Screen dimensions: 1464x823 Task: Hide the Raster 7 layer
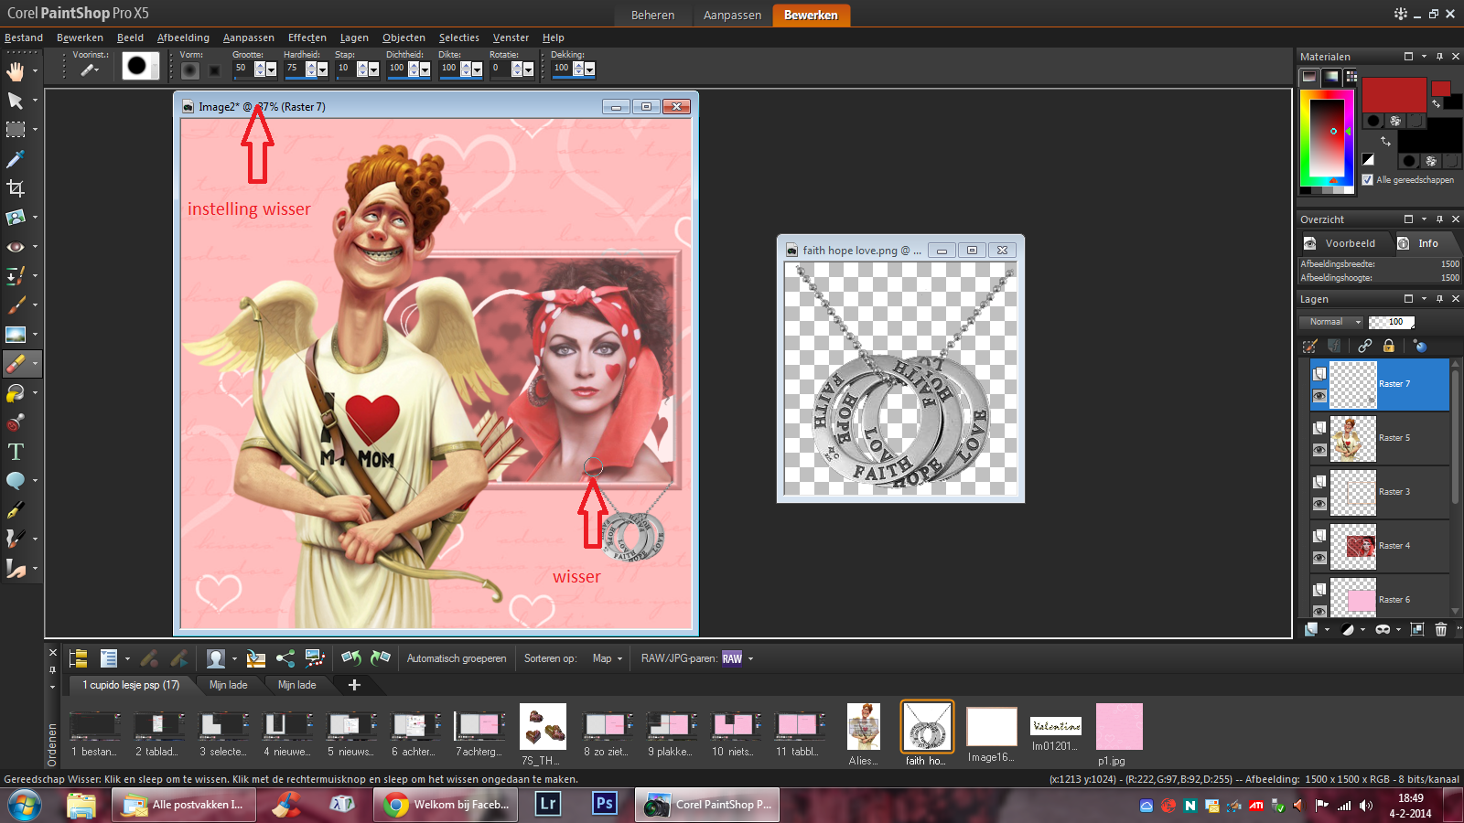pos(1319,396)
